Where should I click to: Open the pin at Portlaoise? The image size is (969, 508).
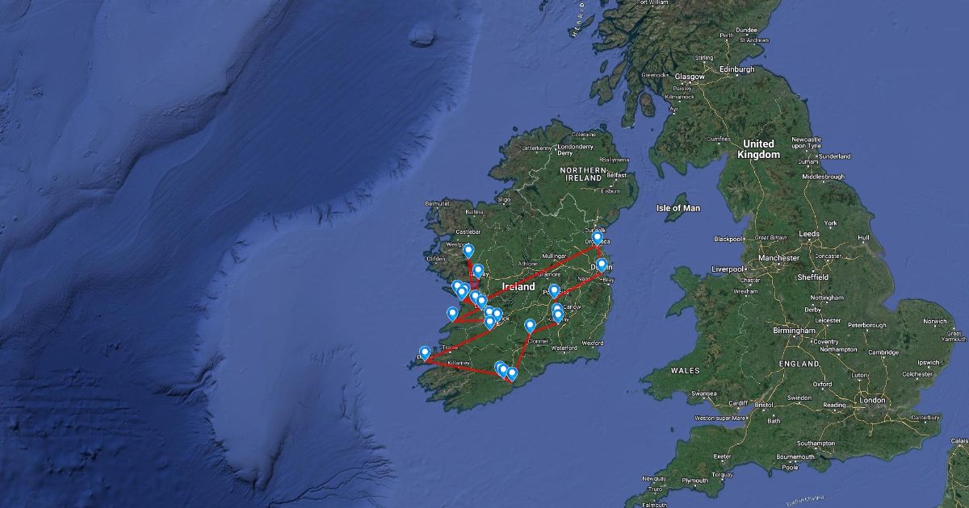tap(554, 291)
